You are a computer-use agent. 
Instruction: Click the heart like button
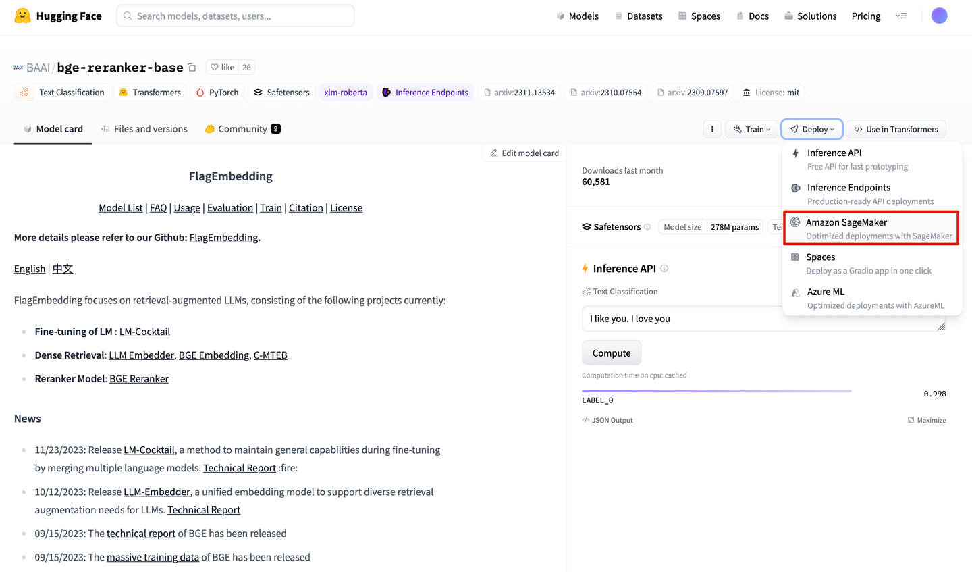pos(222,68)
